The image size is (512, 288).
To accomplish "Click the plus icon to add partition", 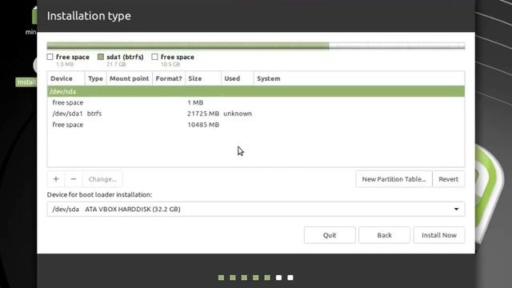I will point(56,179).
